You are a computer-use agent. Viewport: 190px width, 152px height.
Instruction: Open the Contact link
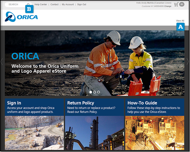(x=55, y=5)
